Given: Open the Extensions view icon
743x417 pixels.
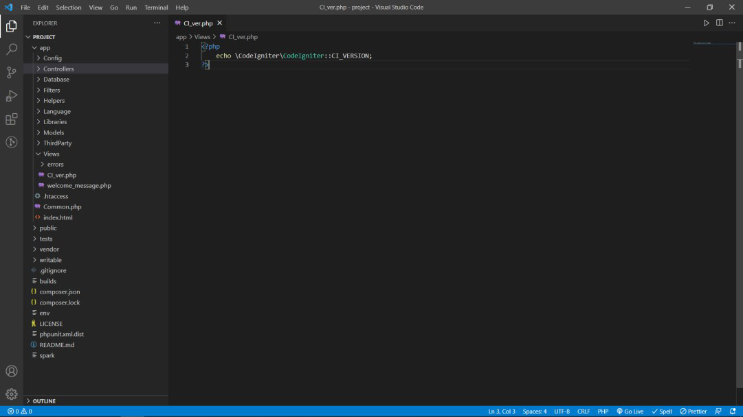Looking at the screenshot, I should click(x=12, y=119).
